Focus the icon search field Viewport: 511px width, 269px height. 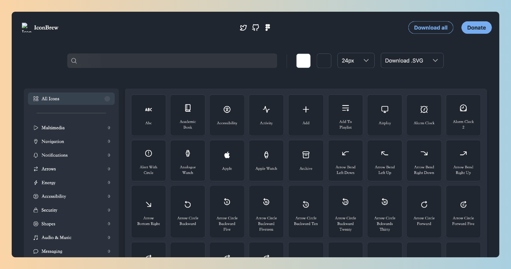(x=172, y=60)
